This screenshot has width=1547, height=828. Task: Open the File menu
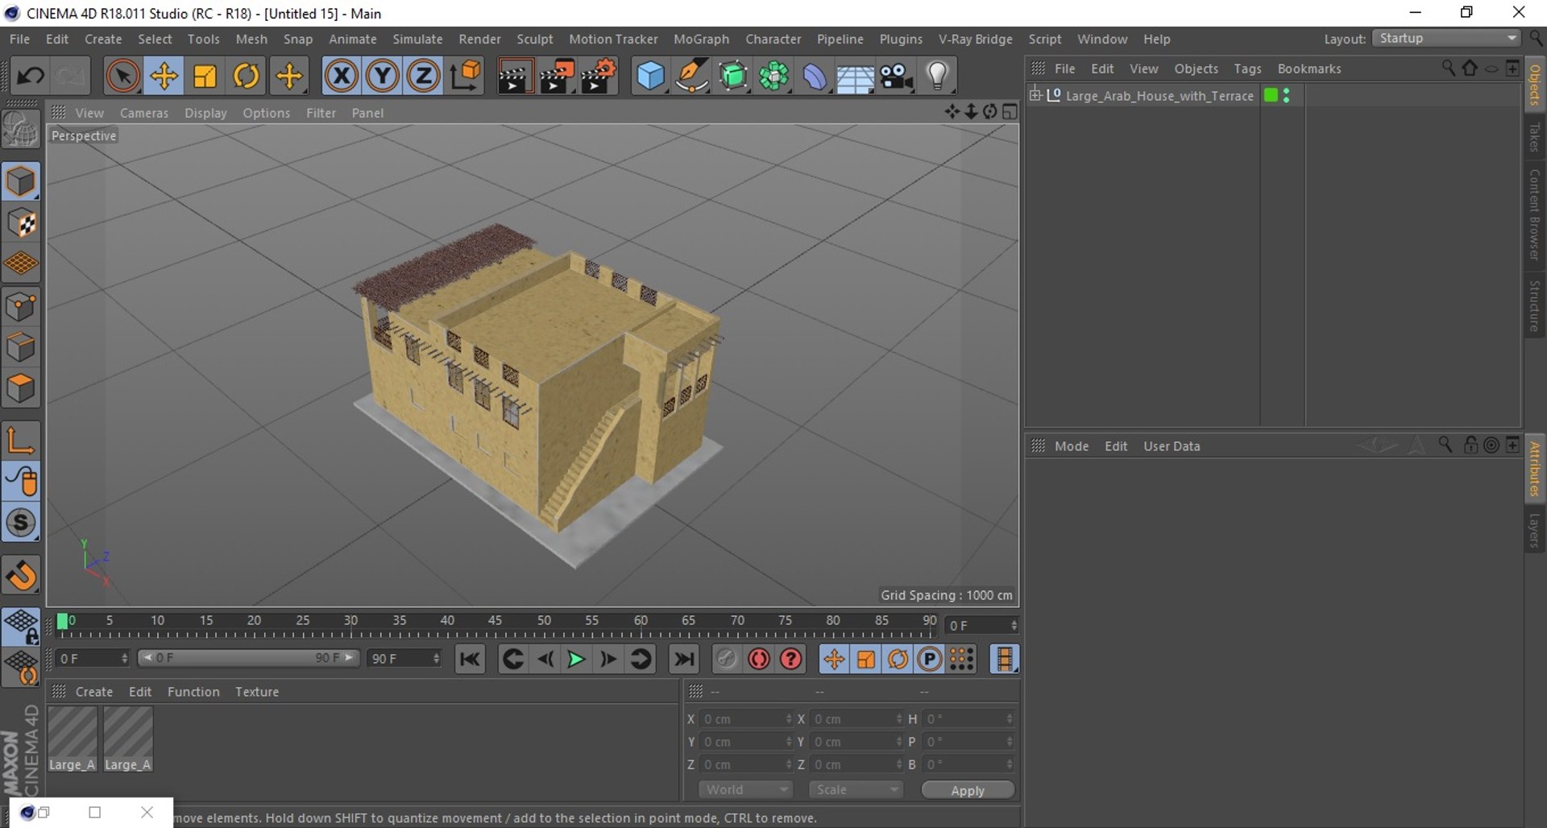pyautogui.click(x=19, y=39)
